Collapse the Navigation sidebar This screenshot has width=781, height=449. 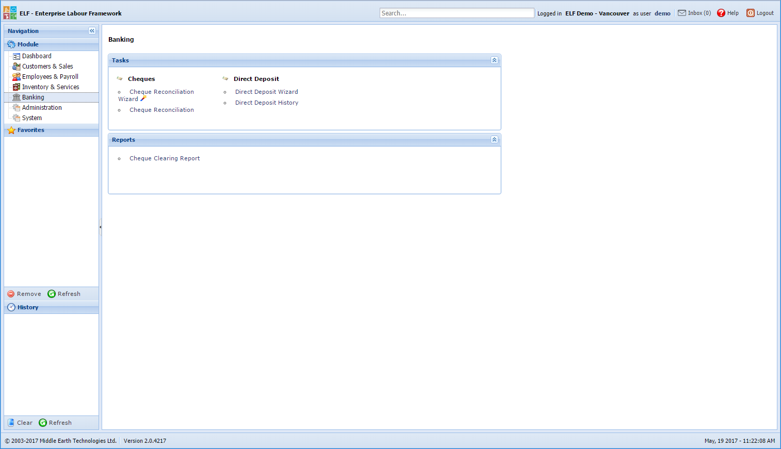coord(92,30)
